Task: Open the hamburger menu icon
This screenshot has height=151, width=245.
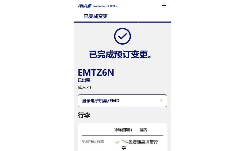Action: 164,6
